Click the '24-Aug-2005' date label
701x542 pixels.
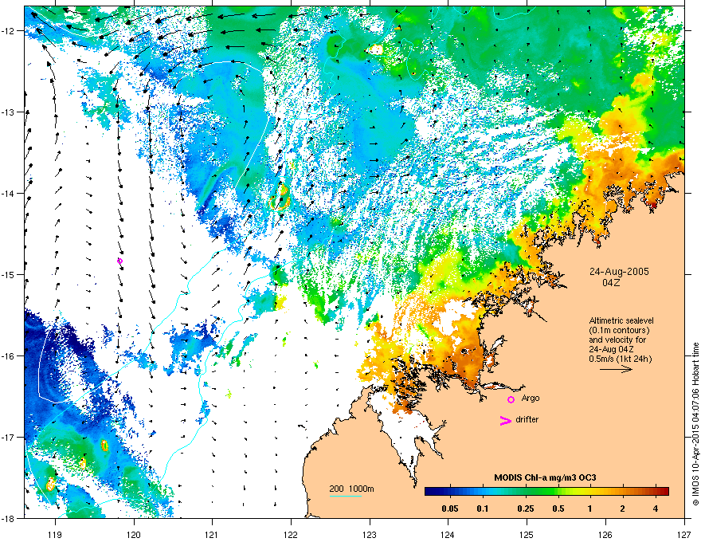[x=619, y=272]
